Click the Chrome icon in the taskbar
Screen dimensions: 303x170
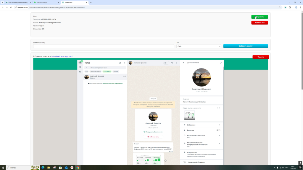point(78,168)
